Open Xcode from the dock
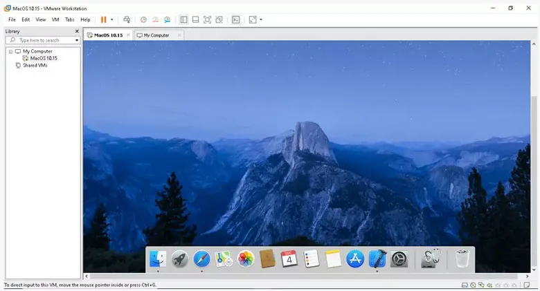 tap(377, 259)
